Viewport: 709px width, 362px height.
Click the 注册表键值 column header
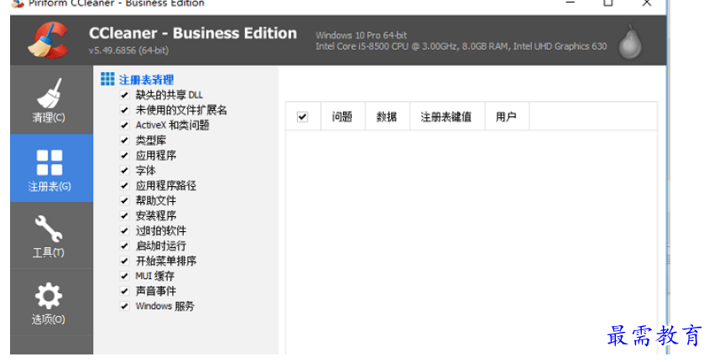(447, 116)
